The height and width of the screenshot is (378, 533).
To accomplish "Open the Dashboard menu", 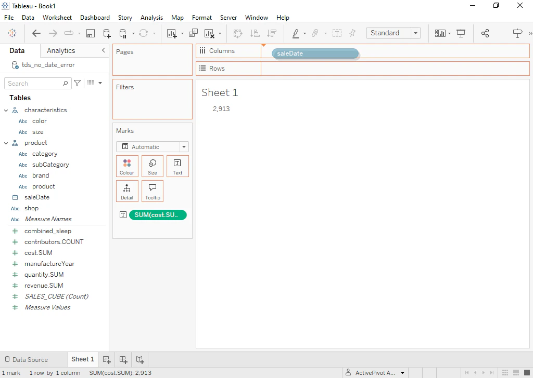I will tap(95, 18).
